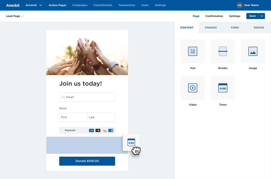Open Commitments in the navigation bar
271x179 pixels.
coord(103,5)
